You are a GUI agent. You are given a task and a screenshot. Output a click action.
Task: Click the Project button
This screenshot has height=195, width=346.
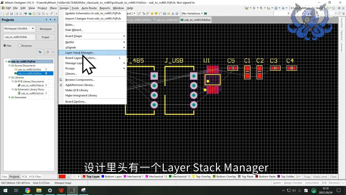[46, 37]
